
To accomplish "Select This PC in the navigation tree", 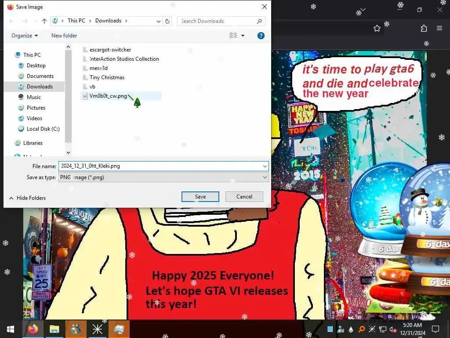I will pyautogui.click(x=32, y=55).
